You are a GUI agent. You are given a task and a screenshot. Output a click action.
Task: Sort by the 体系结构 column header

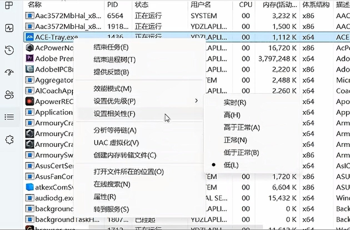click(x=316, y=5)
